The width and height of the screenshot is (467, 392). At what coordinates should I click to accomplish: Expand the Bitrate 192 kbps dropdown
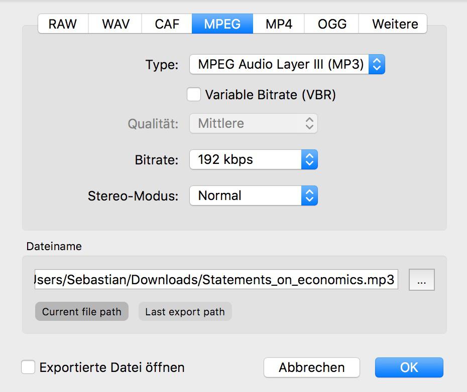[x=245, y=160]
